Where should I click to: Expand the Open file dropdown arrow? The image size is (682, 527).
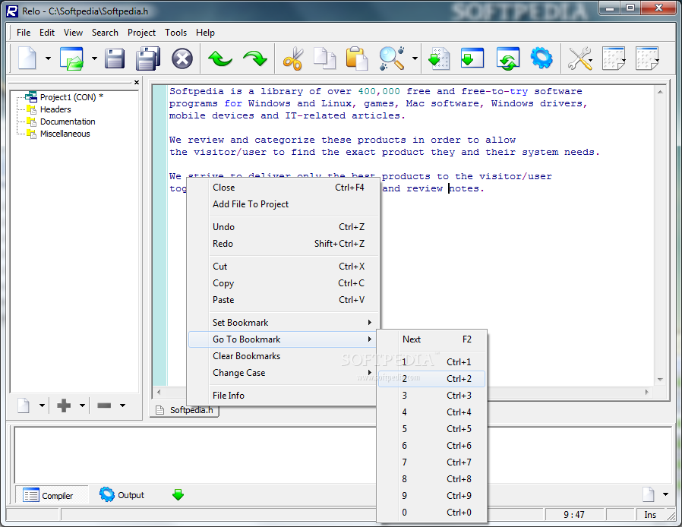point(94,58)
